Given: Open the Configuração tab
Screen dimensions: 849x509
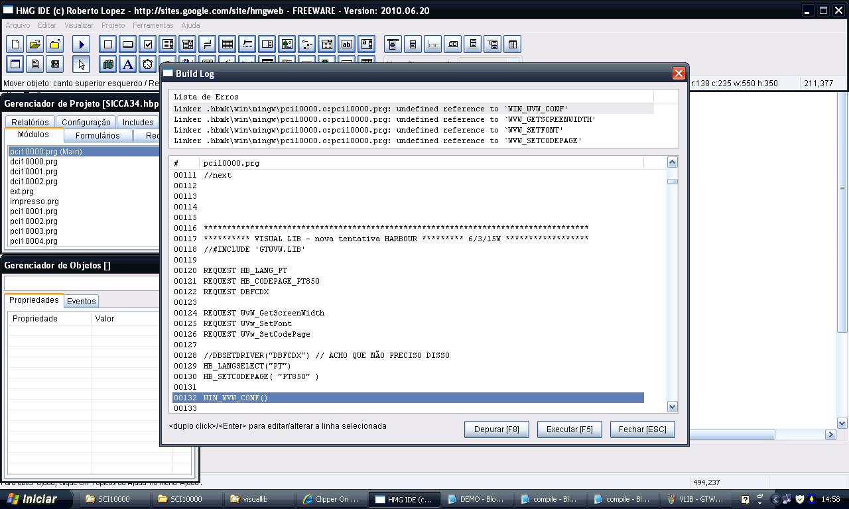Looking at the screenshot, I should click(x=86, y=122).
